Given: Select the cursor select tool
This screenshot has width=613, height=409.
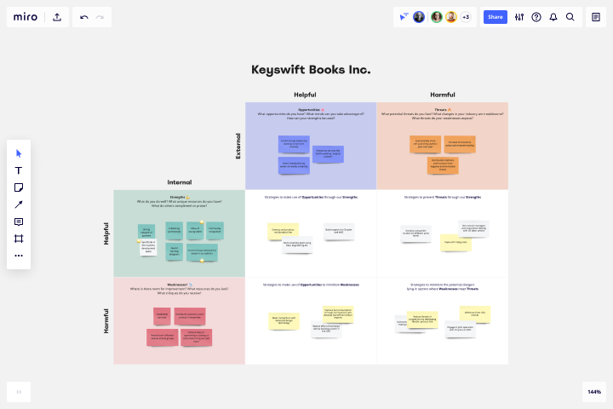Looking at the screenshot, I should (19, 153).
